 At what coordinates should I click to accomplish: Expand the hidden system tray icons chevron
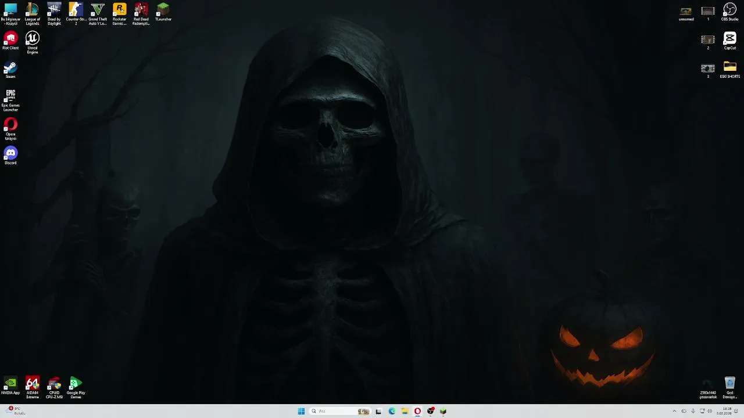point(674,411)
